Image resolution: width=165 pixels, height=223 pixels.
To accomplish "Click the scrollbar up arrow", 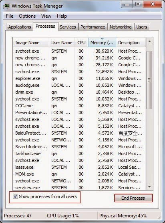I will (149, 41).
